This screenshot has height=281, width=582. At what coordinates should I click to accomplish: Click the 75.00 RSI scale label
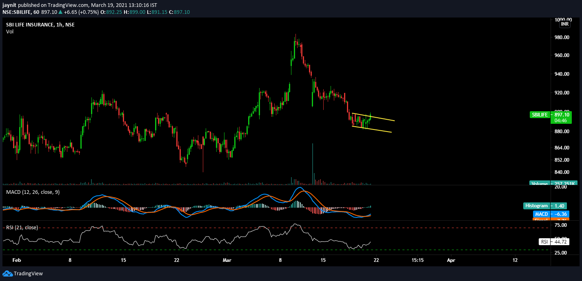pos(562,225)
